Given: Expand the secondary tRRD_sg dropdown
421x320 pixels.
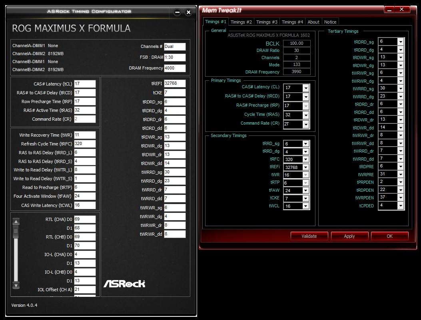Looking at the screenshot, I should (305, 144).
